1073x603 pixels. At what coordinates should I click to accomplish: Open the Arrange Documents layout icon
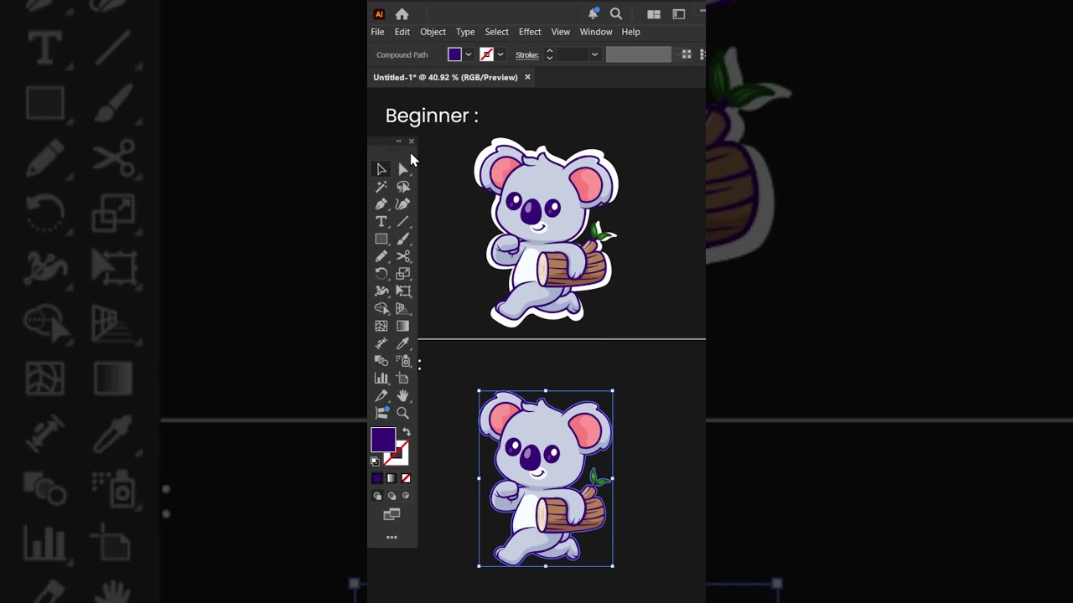point(654,13)
